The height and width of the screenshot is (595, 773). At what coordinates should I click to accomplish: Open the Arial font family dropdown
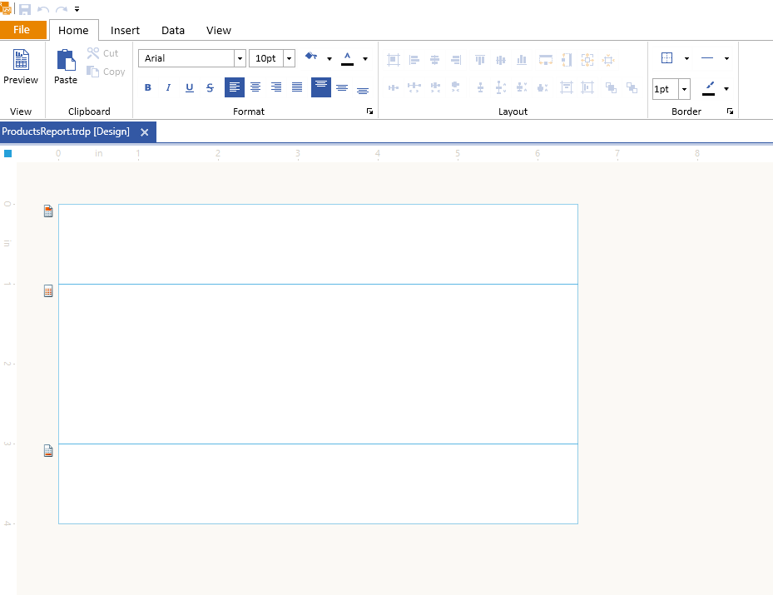[x=240, y=58]
